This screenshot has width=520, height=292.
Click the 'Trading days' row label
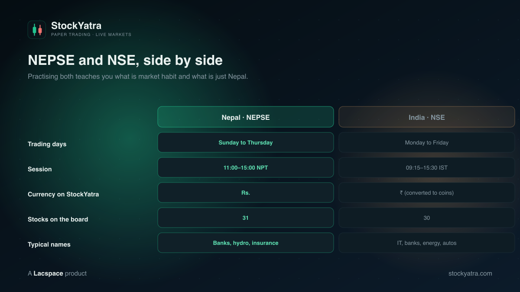(x=47, y=144)
